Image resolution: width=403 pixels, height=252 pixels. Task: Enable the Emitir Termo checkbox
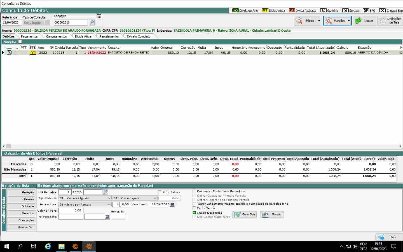(x=195, y=208)
